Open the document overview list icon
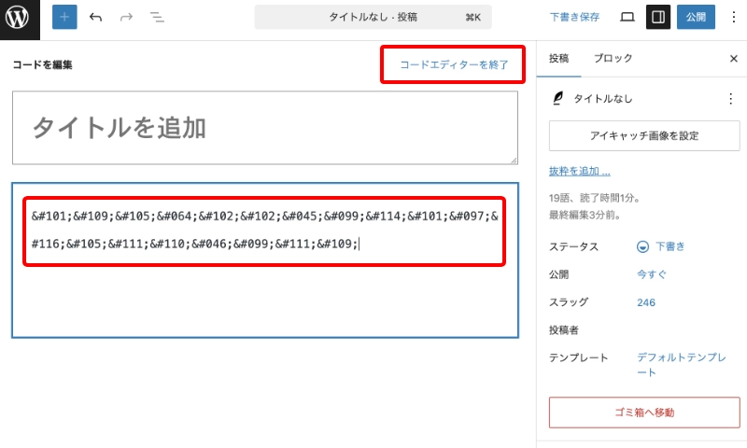The width and height of the screenshot is (747, 448). (x=157, y=18)
